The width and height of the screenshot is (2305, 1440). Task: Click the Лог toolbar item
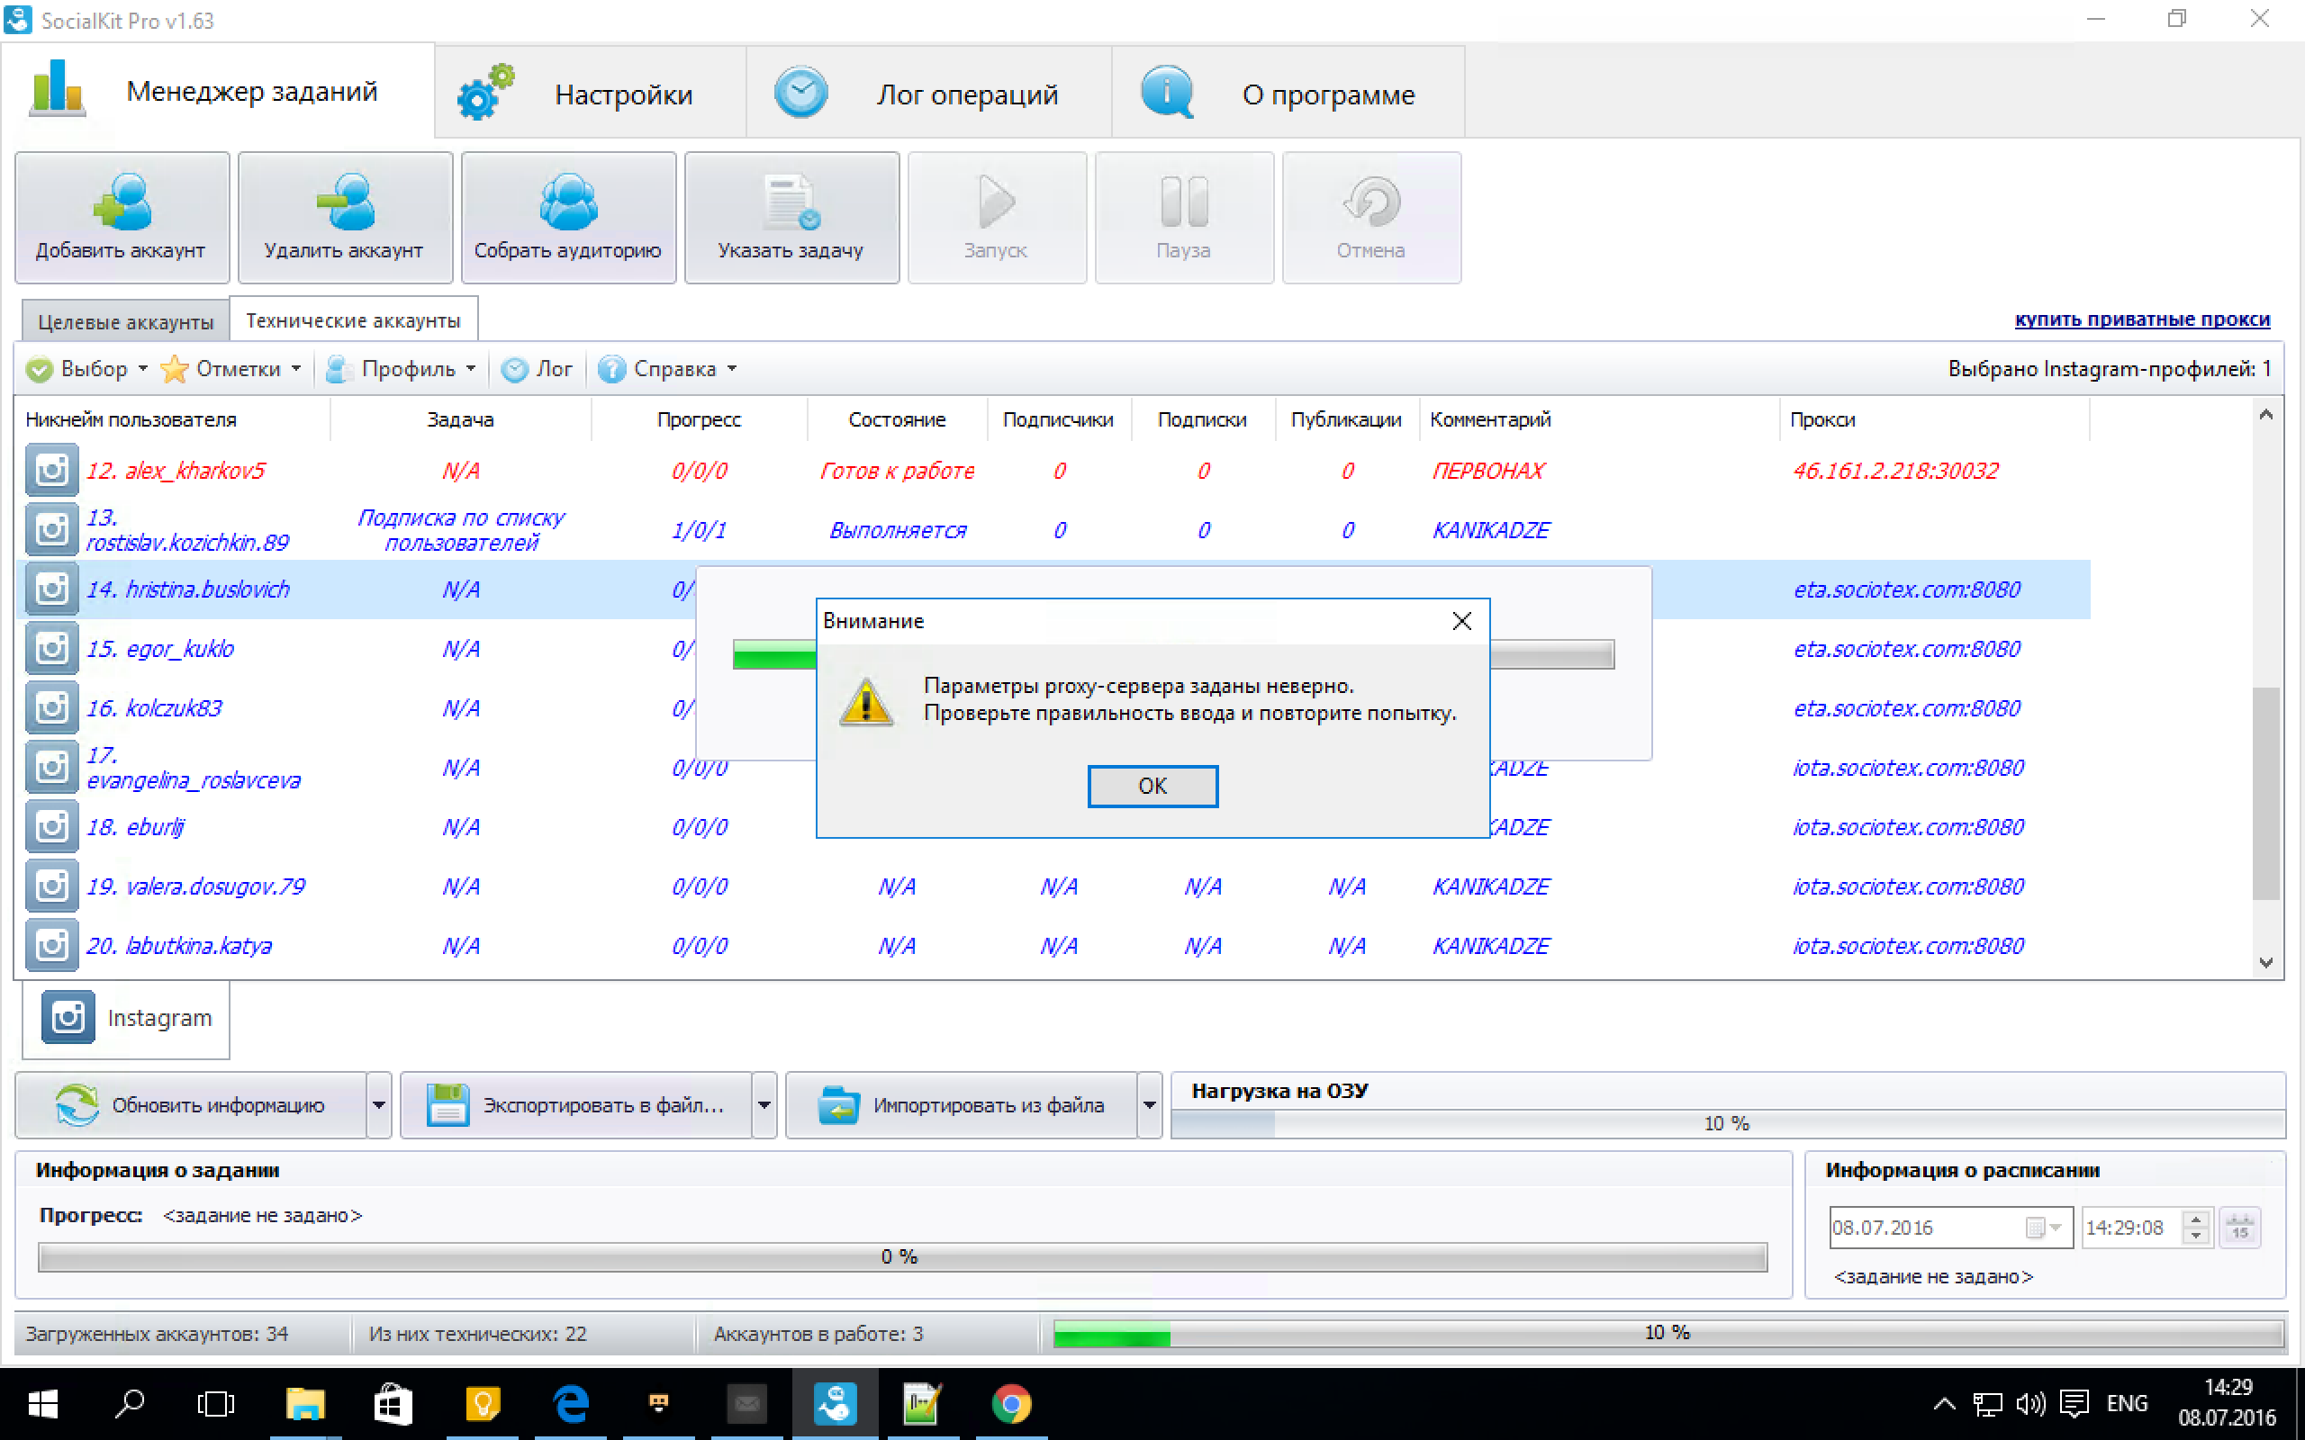[x=538, y=369]
